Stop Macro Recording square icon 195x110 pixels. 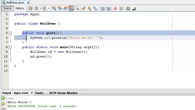point(121,9)
